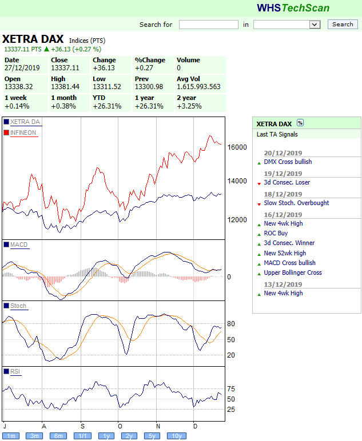Click the Low value 13311.52

coord(107,87)
